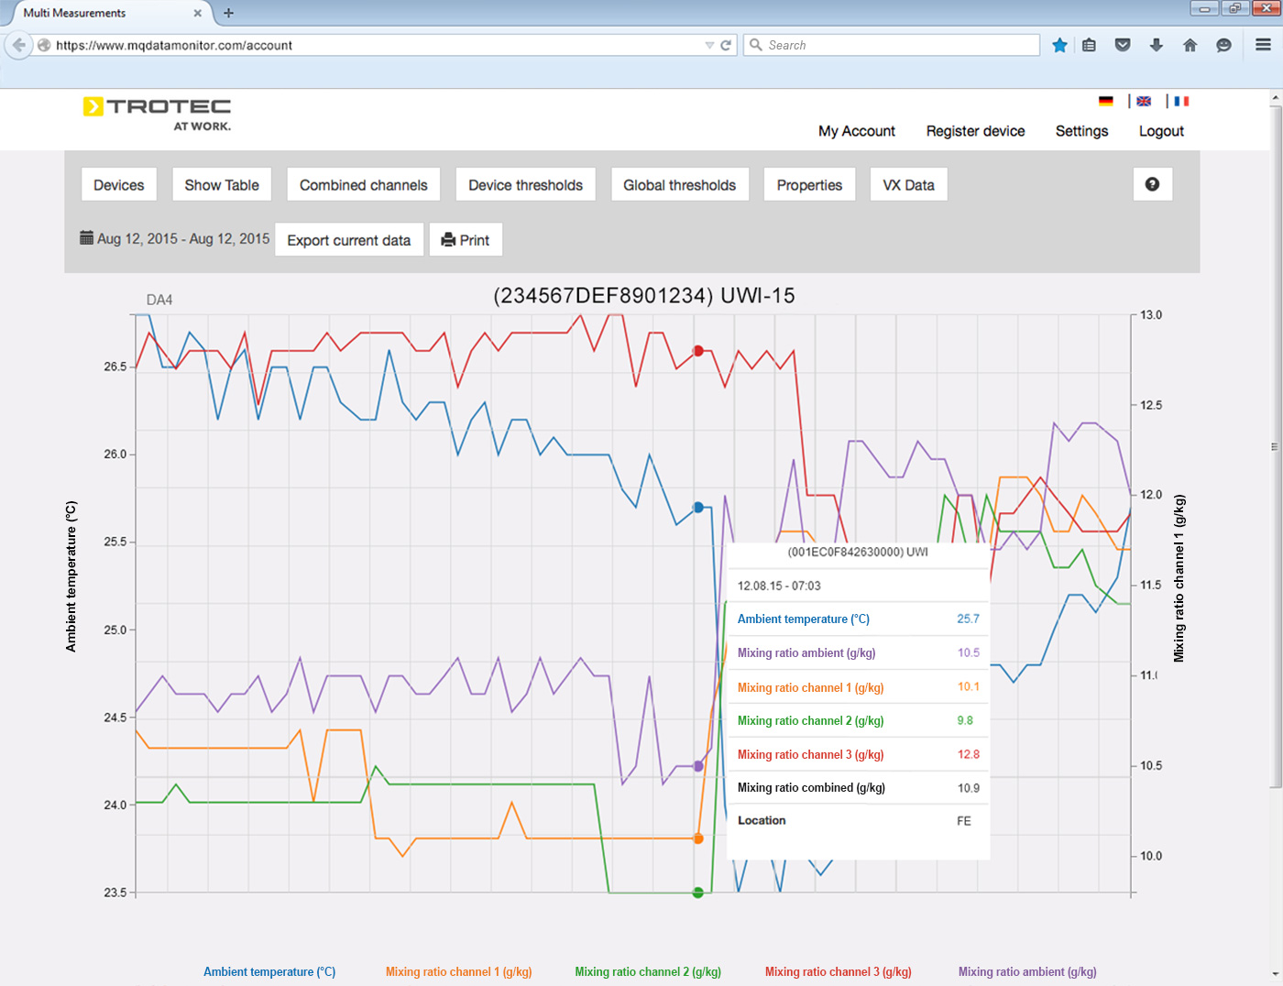The height and width of the screenshot is (986, 1283).
Task: Click the Print button
Action: 466,239
